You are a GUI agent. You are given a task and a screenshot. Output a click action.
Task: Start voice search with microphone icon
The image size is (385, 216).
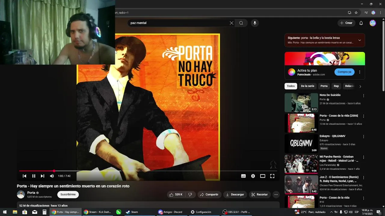point(255,23)
